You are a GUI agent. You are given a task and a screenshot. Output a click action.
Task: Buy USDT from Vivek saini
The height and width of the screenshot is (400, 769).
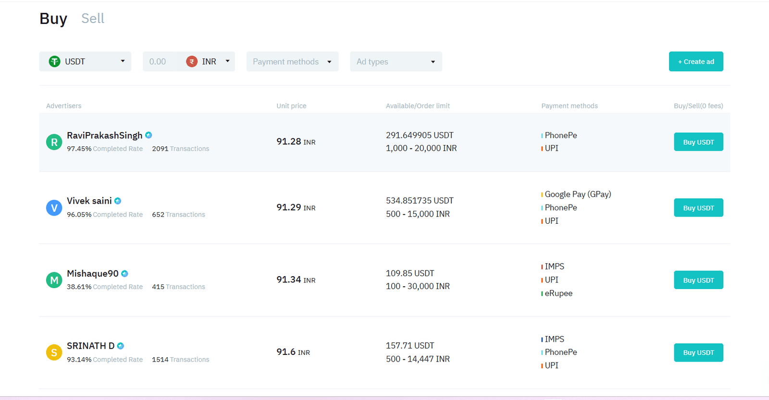click(x=698, y=208)
